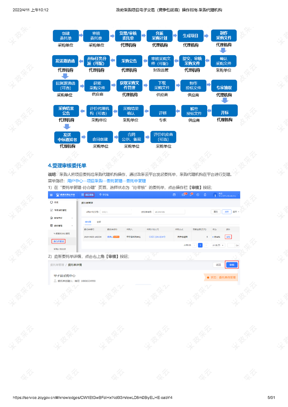This screenshot has width=288, height=407.
Task: Expand the 展开 search filters
Action: pos(236,212)
